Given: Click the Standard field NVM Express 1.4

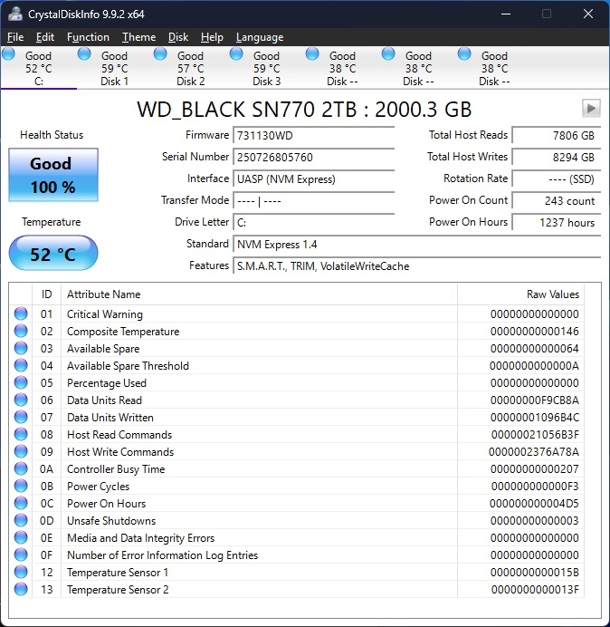Looking at the screenshot, I should coord(417,245).
